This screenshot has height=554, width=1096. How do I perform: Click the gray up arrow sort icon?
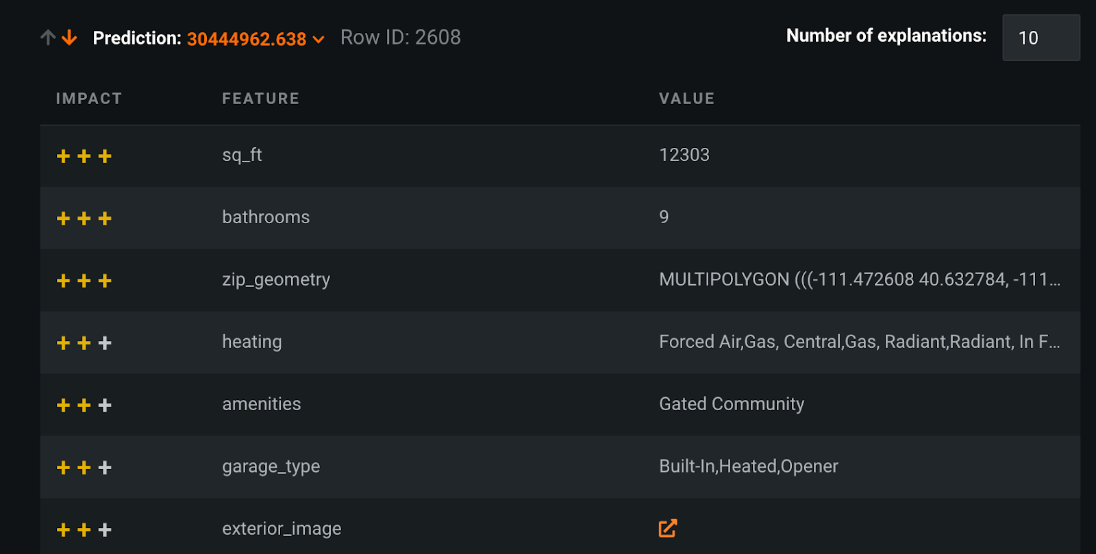point(47,38)
